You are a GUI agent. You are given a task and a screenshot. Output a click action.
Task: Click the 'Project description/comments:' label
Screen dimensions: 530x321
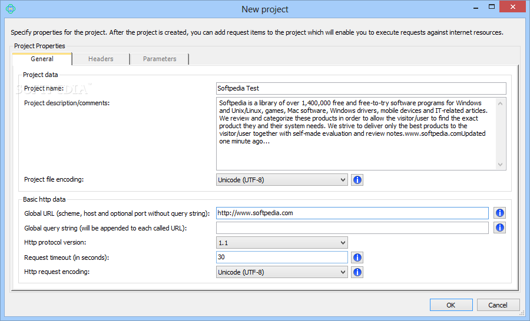pyautogui.click(x=67, y=103)
